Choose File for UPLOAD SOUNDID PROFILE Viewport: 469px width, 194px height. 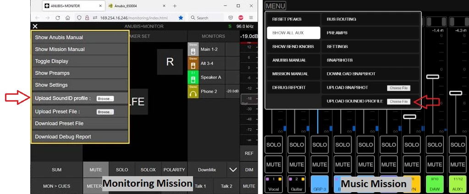coord(399,102)
